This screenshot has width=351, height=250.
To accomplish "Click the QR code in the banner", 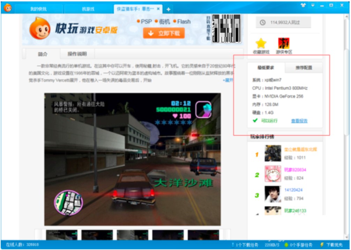I will pos(226,28).
